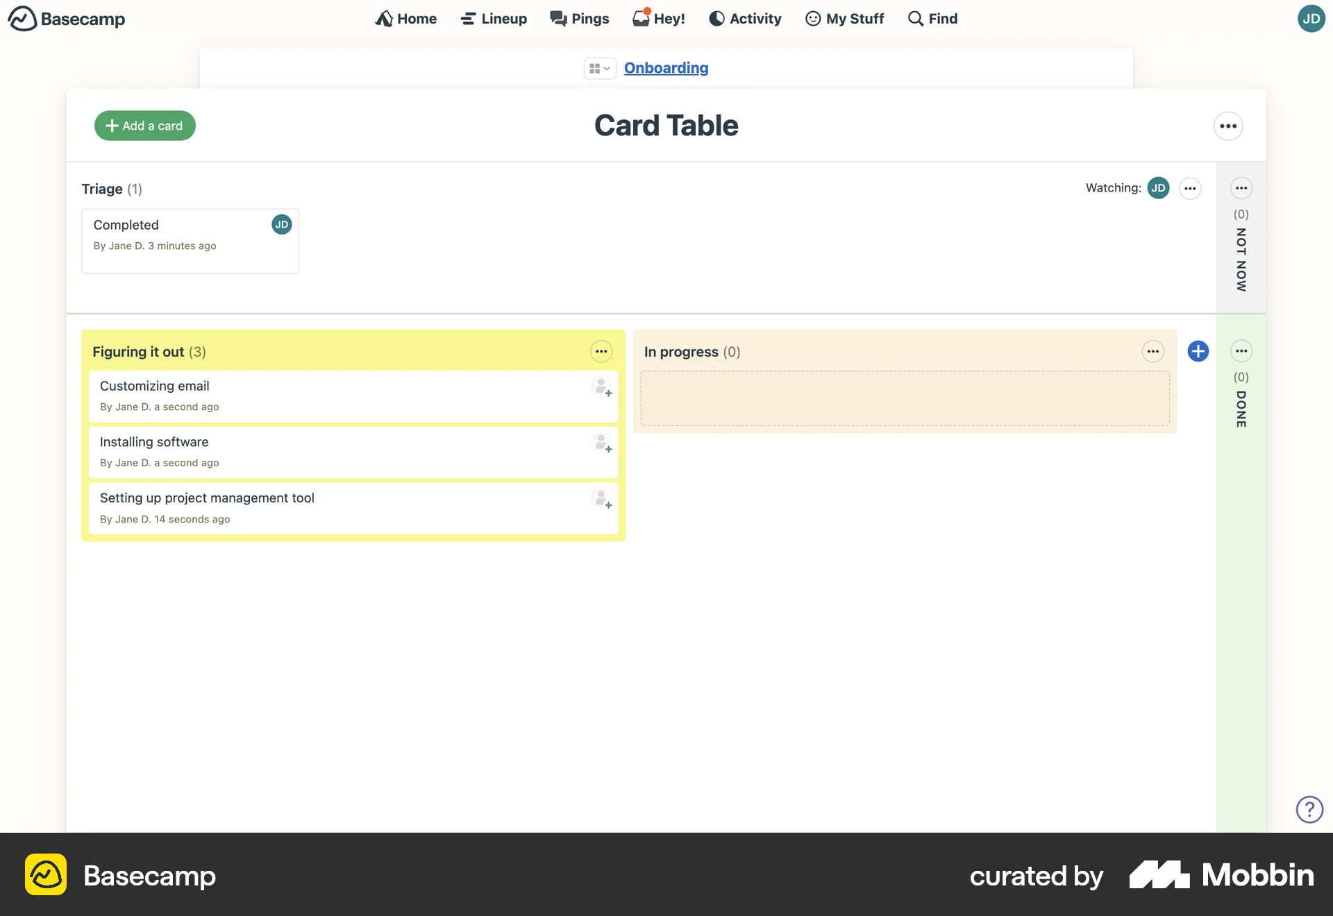The image size is (1333, 916).
Task: Open Pings
Action: coord(557,18)
